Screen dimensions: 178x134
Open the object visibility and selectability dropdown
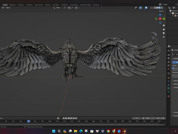(136, 8)
